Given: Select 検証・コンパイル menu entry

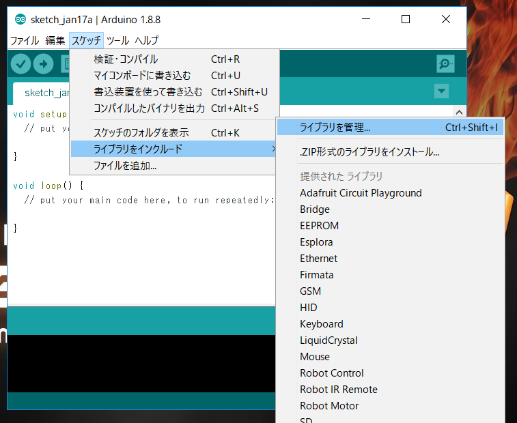Looking at the screenshot, I should click(x=174, y=59).
